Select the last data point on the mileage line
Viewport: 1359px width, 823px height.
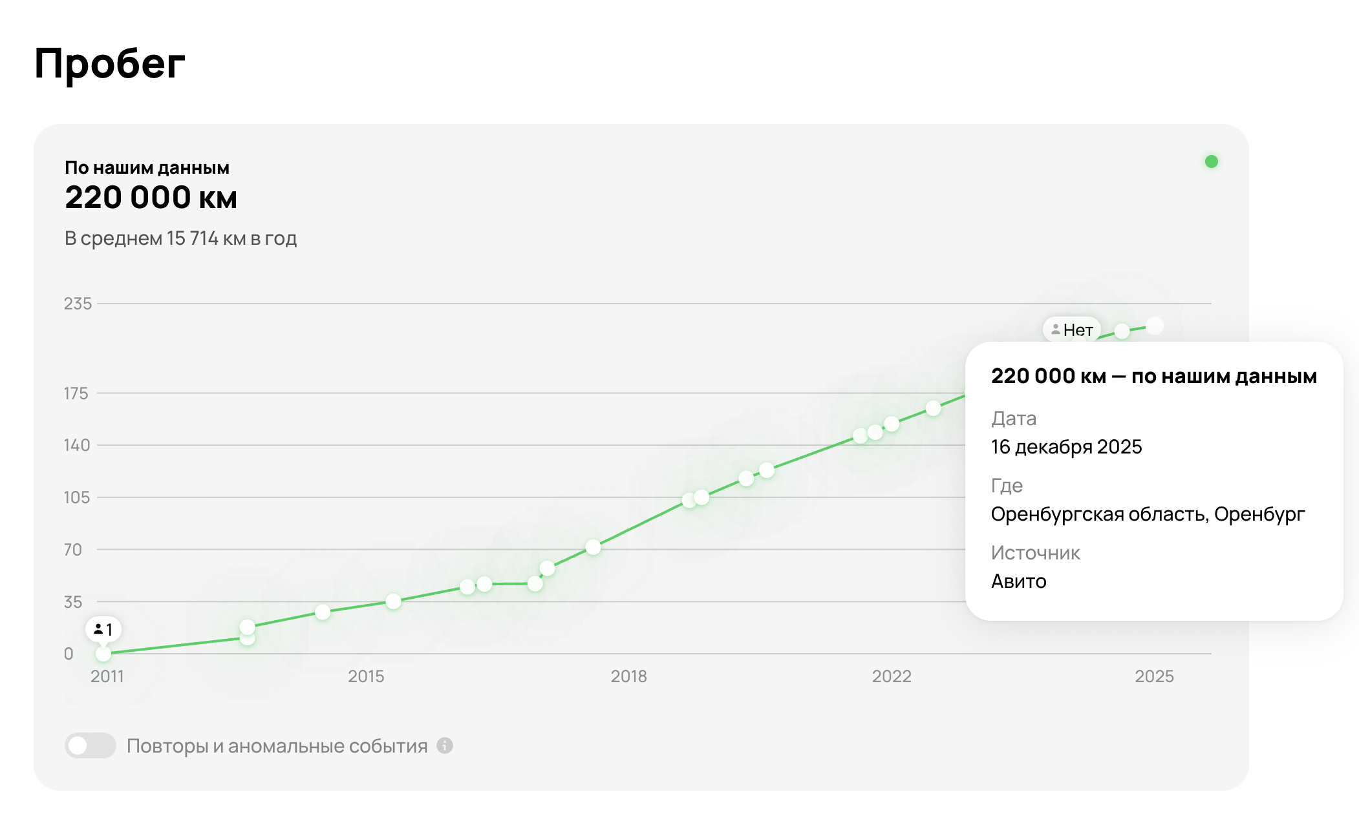1155,326
